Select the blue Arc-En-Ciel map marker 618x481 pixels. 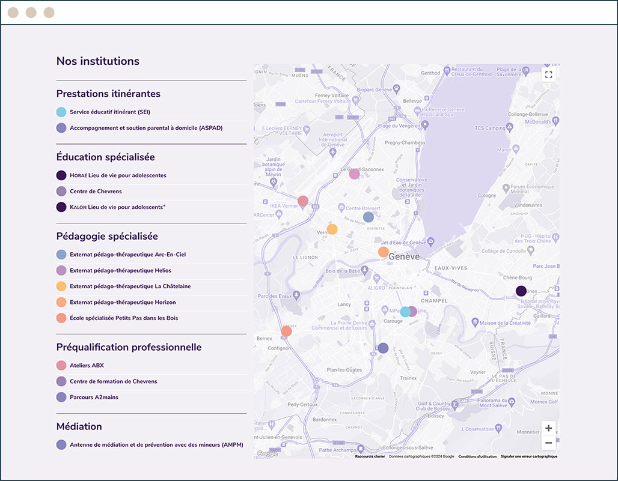point(368,217)
